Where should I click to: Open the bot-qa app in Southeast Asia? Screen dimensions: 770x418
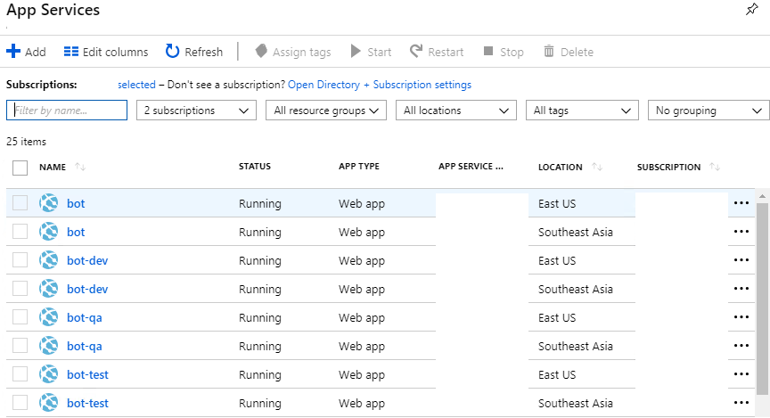pos(85,347)
